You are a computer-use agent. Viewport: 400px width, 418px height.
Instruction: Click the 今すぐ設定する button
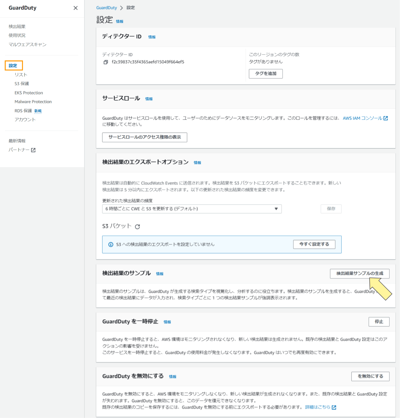[314, 245]
